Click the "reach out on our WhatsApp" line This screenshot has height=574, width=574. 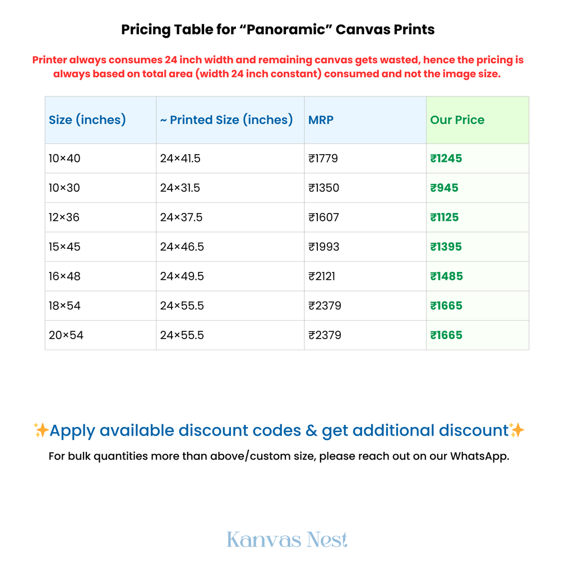click(279, 456)
